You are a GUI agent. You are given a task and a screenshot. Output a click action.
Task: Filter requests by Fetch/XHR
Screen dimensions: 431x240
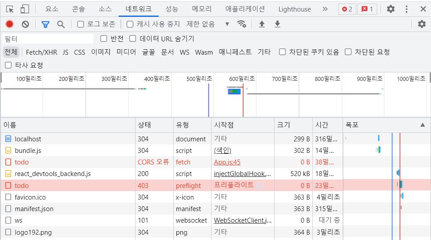(41, 52)
